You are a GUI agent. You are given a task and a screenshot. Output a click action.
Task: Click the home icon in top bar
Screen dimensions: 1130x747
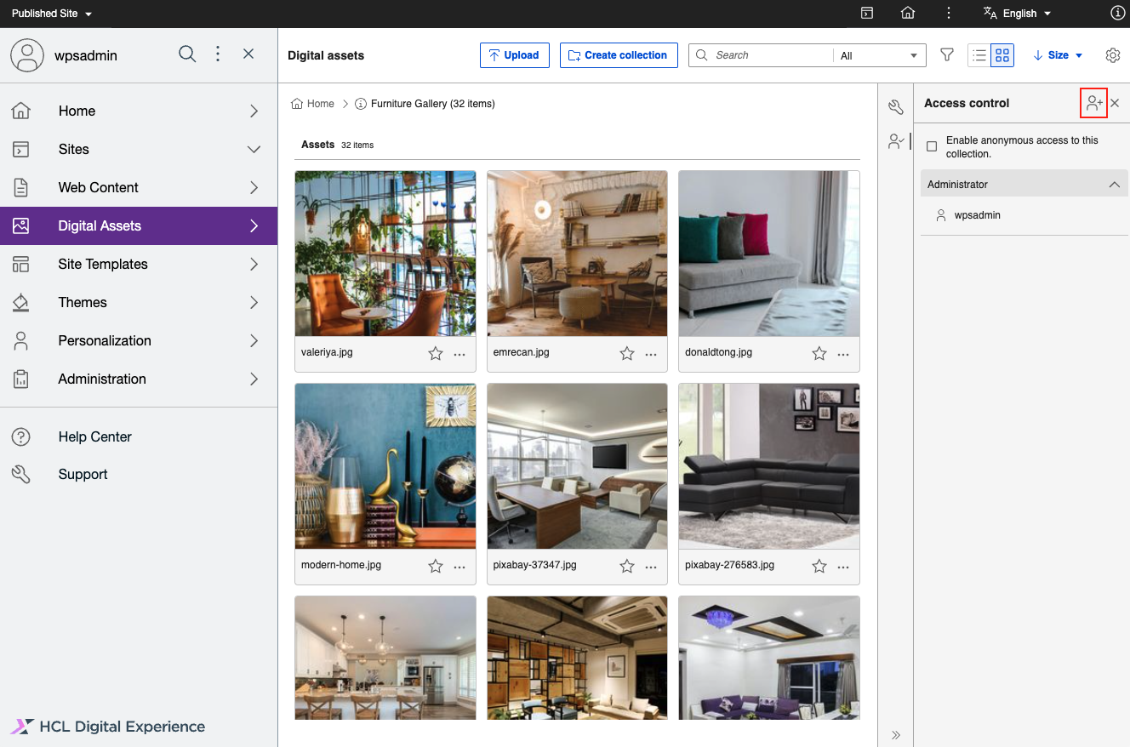pyautogui.click(x=908, y=13)
